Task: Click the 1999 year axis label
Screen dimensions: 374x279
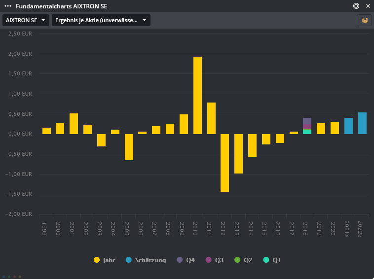Action: click(x=44, y=229)
